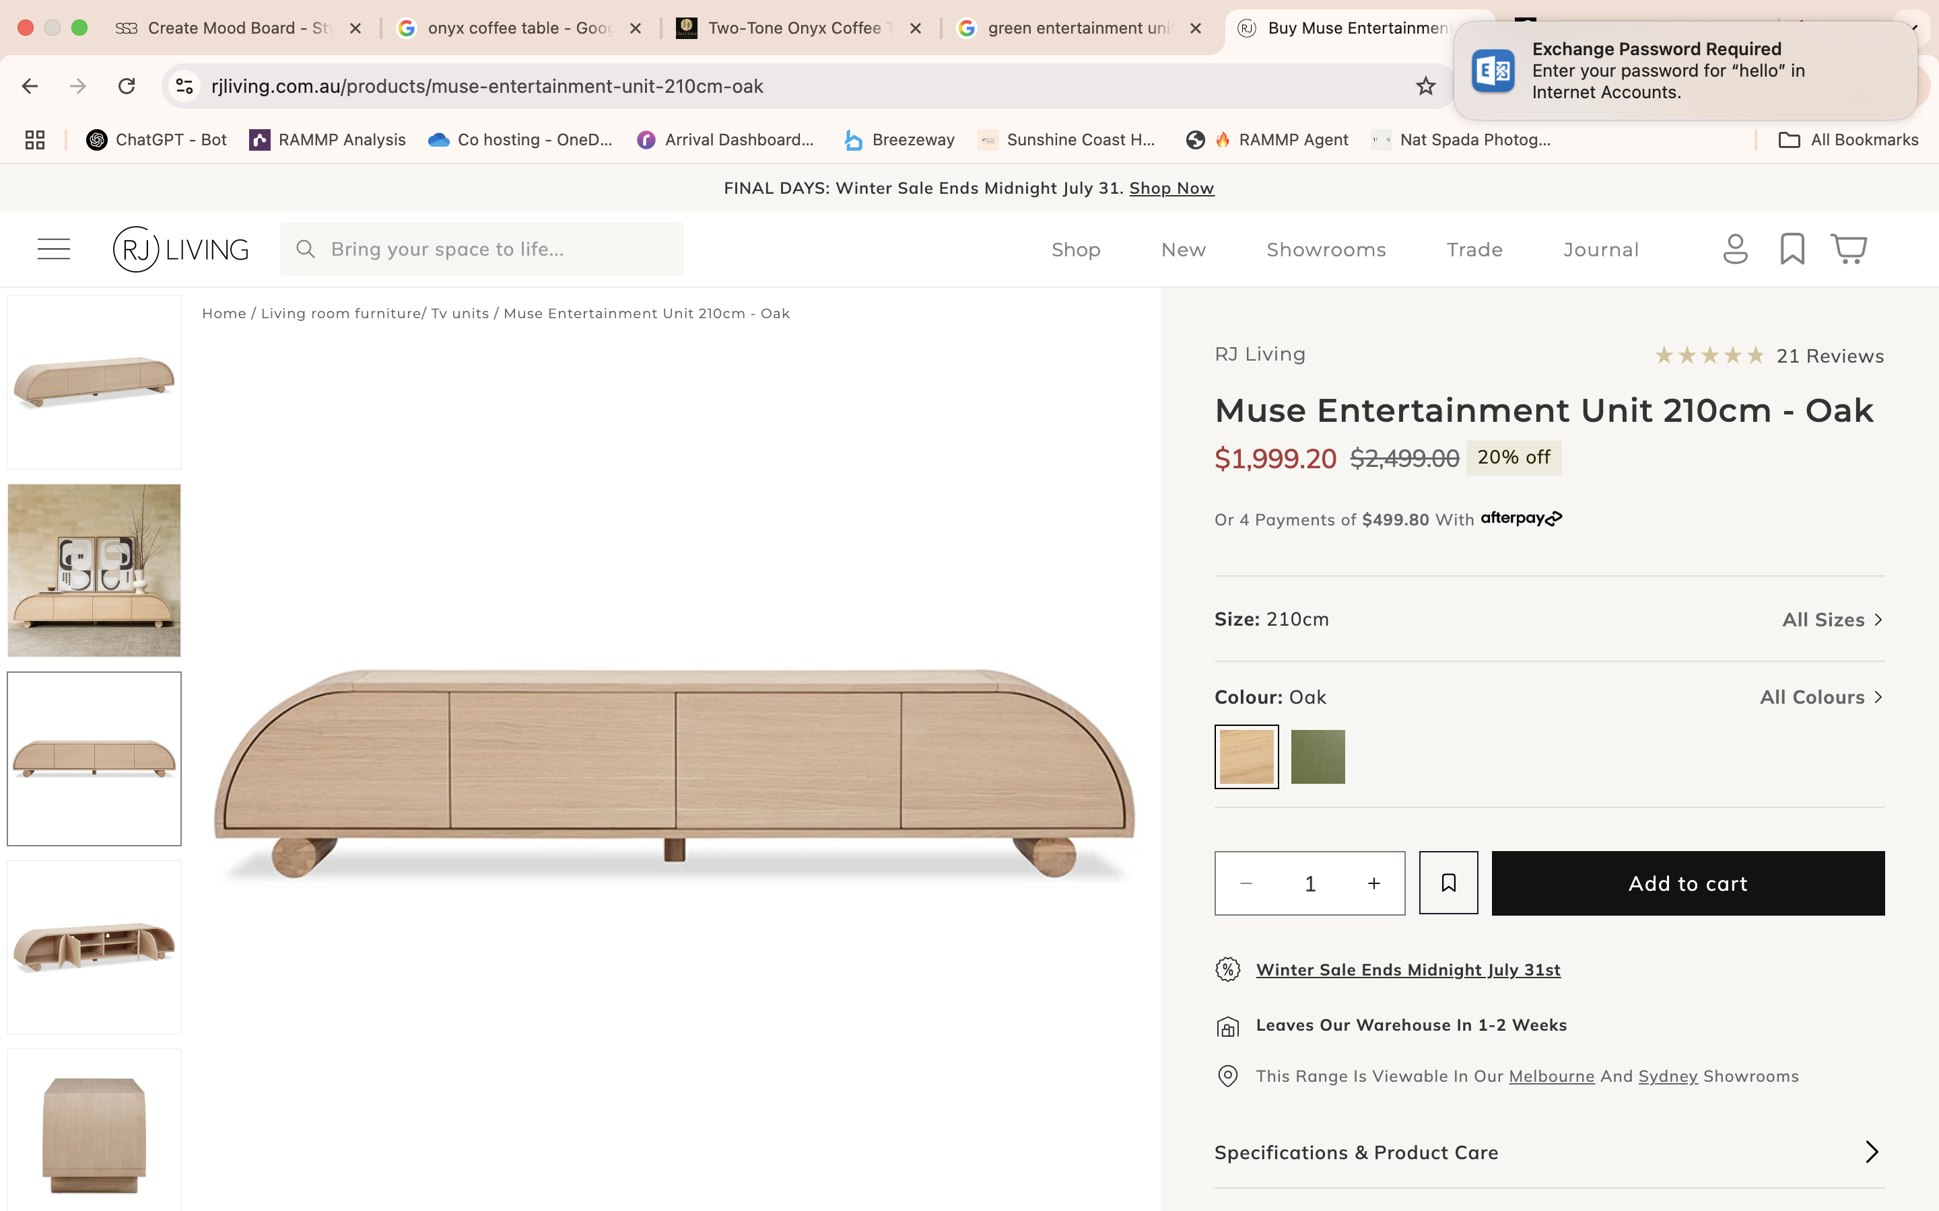Bookmark this page with the star icon
Viewport: 1939px width, 1211px height.
point(1425,85)
